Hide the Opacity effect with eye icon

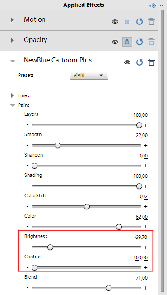[x=115, y=42]
